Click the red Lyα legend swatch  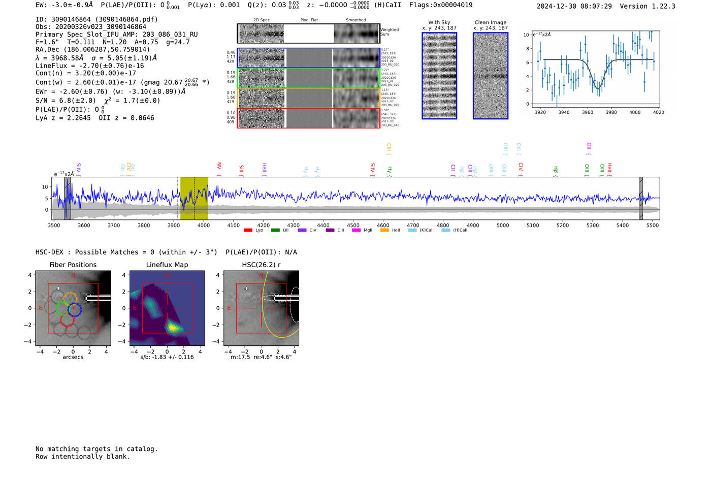point(248,231)
